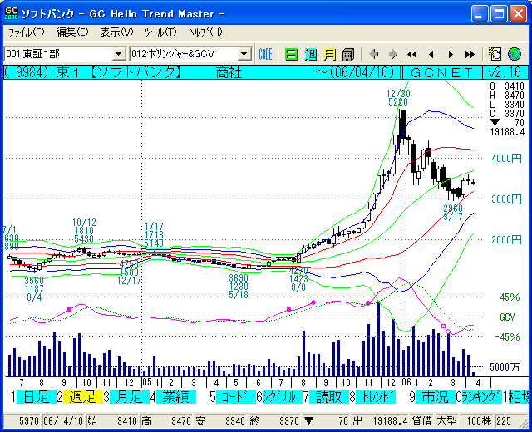Click the data refresh icon
Screen dimensions: 532x432
pyautogui.click(x=495, y=54)
